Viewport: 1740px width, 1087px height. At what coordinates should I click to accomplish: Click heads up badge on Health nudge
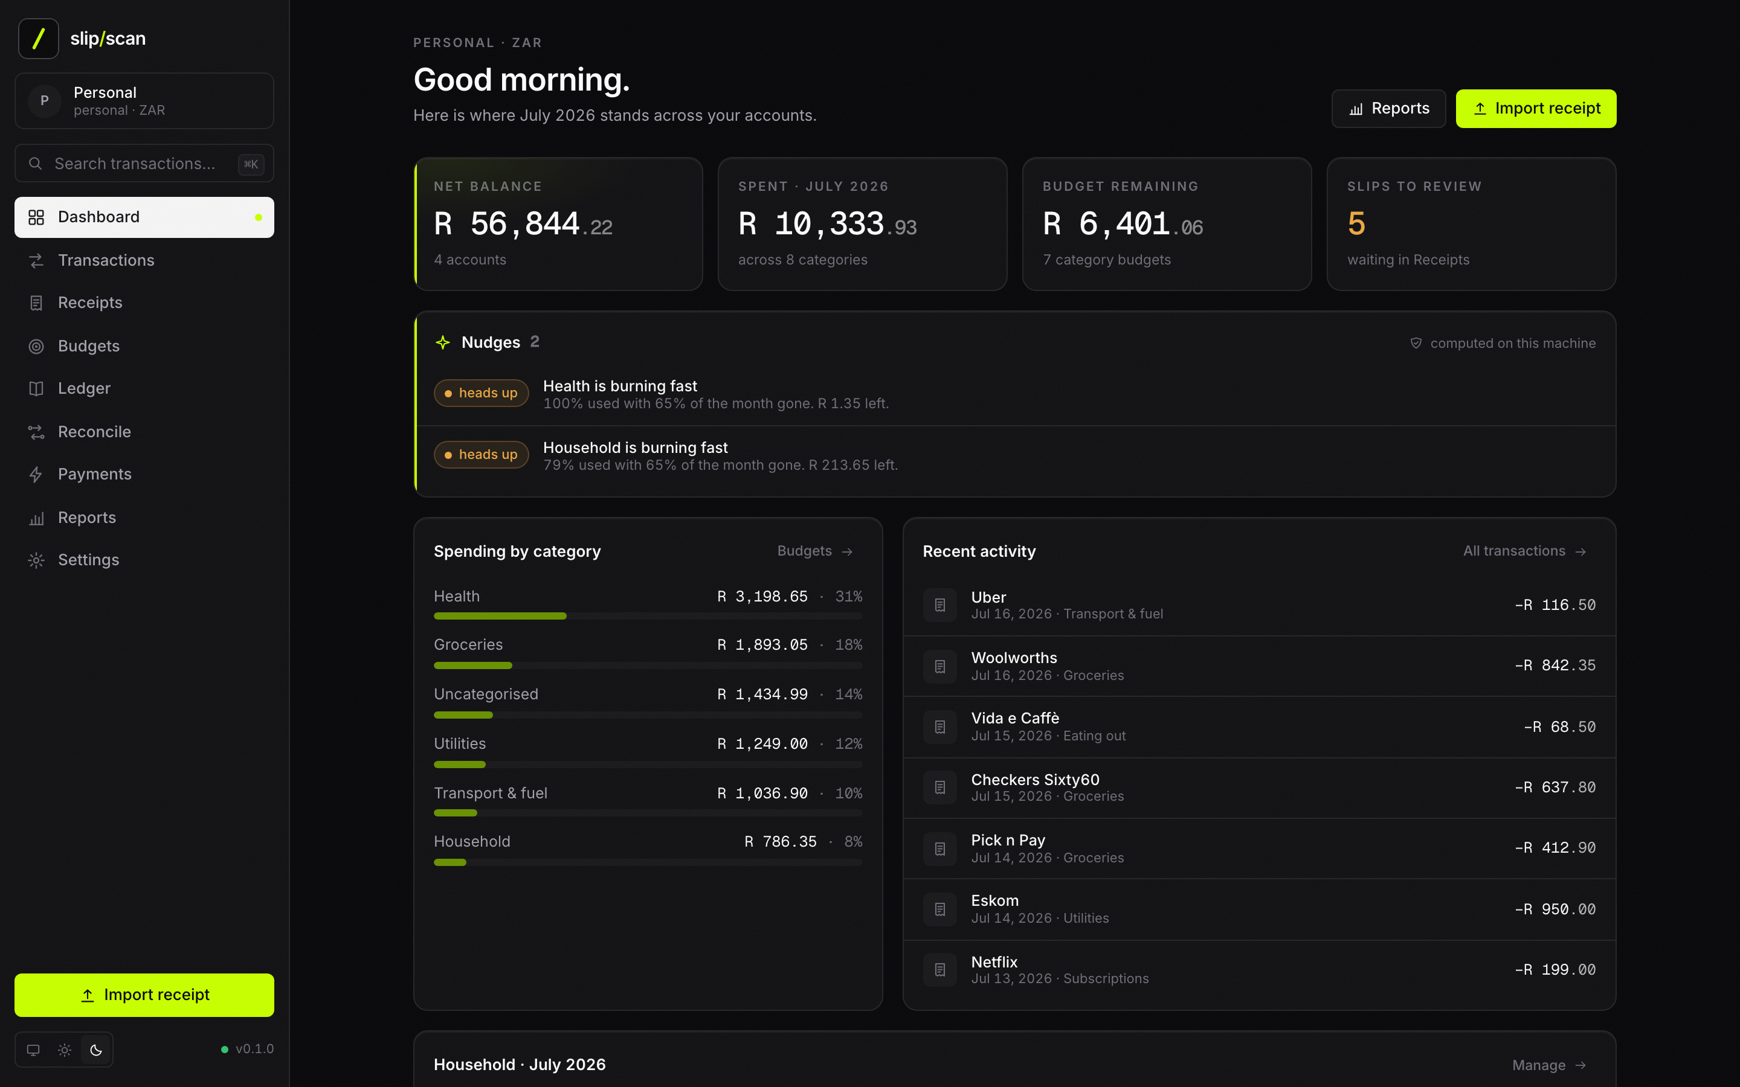click(481, 393)
